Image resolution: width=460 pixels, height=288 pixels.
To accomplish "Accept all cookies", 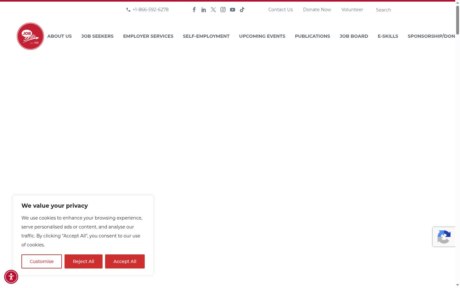I will point(125,261).
